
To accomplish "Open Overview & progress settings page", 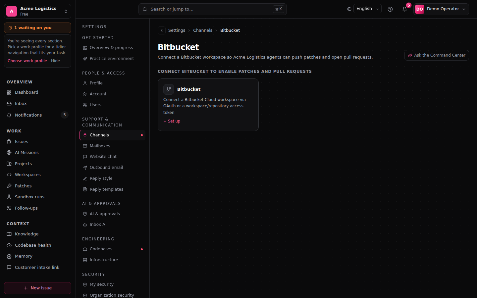I will [112, 48].
